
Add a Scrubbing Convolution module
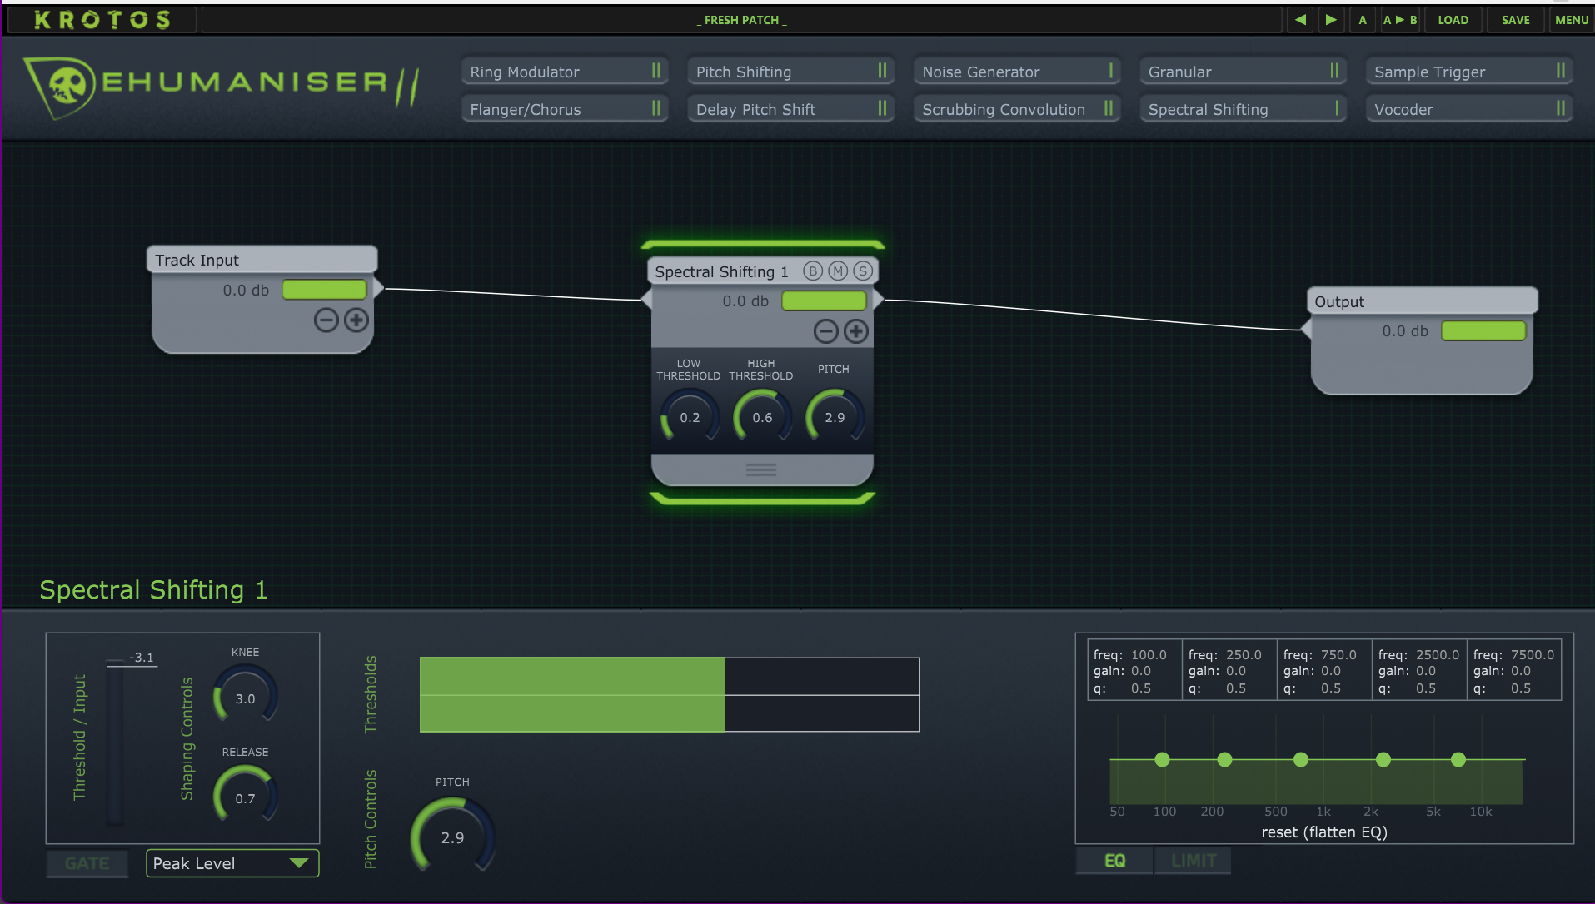pyautogui.click(x=1017, y=109)
